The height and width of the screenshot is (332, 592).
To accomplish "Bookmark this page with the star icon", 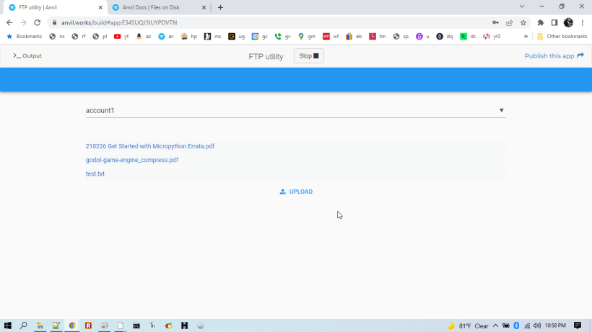I will pos(523,22).
